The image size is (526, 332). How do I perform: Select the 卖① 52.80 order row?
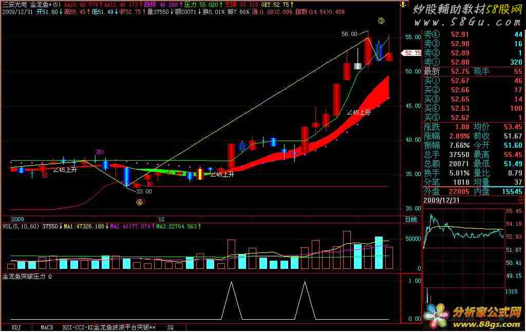point(473,62)
